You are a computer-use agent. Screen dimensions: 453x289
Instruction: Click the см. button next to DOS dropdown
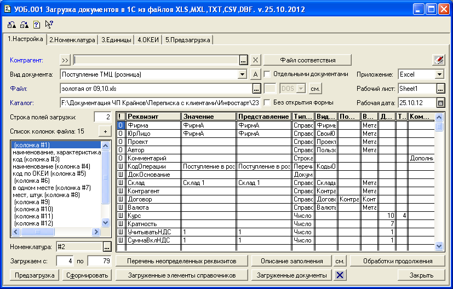(315, 89)
